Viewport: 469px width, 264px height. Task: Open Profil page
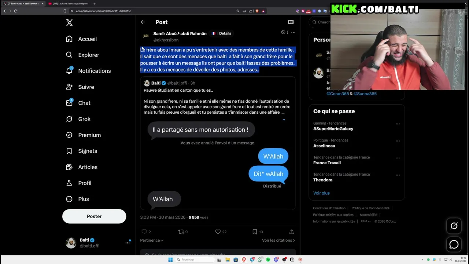(x=78, y=183)
